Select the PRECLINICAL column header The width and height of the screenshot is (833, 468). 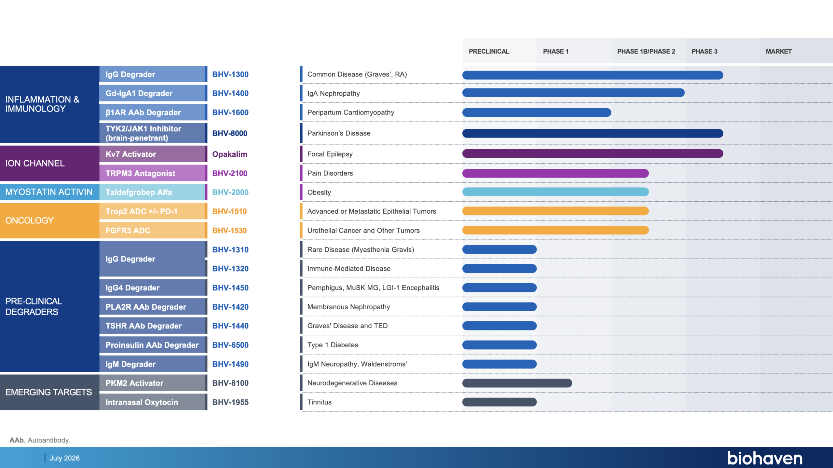pos(489,51)
